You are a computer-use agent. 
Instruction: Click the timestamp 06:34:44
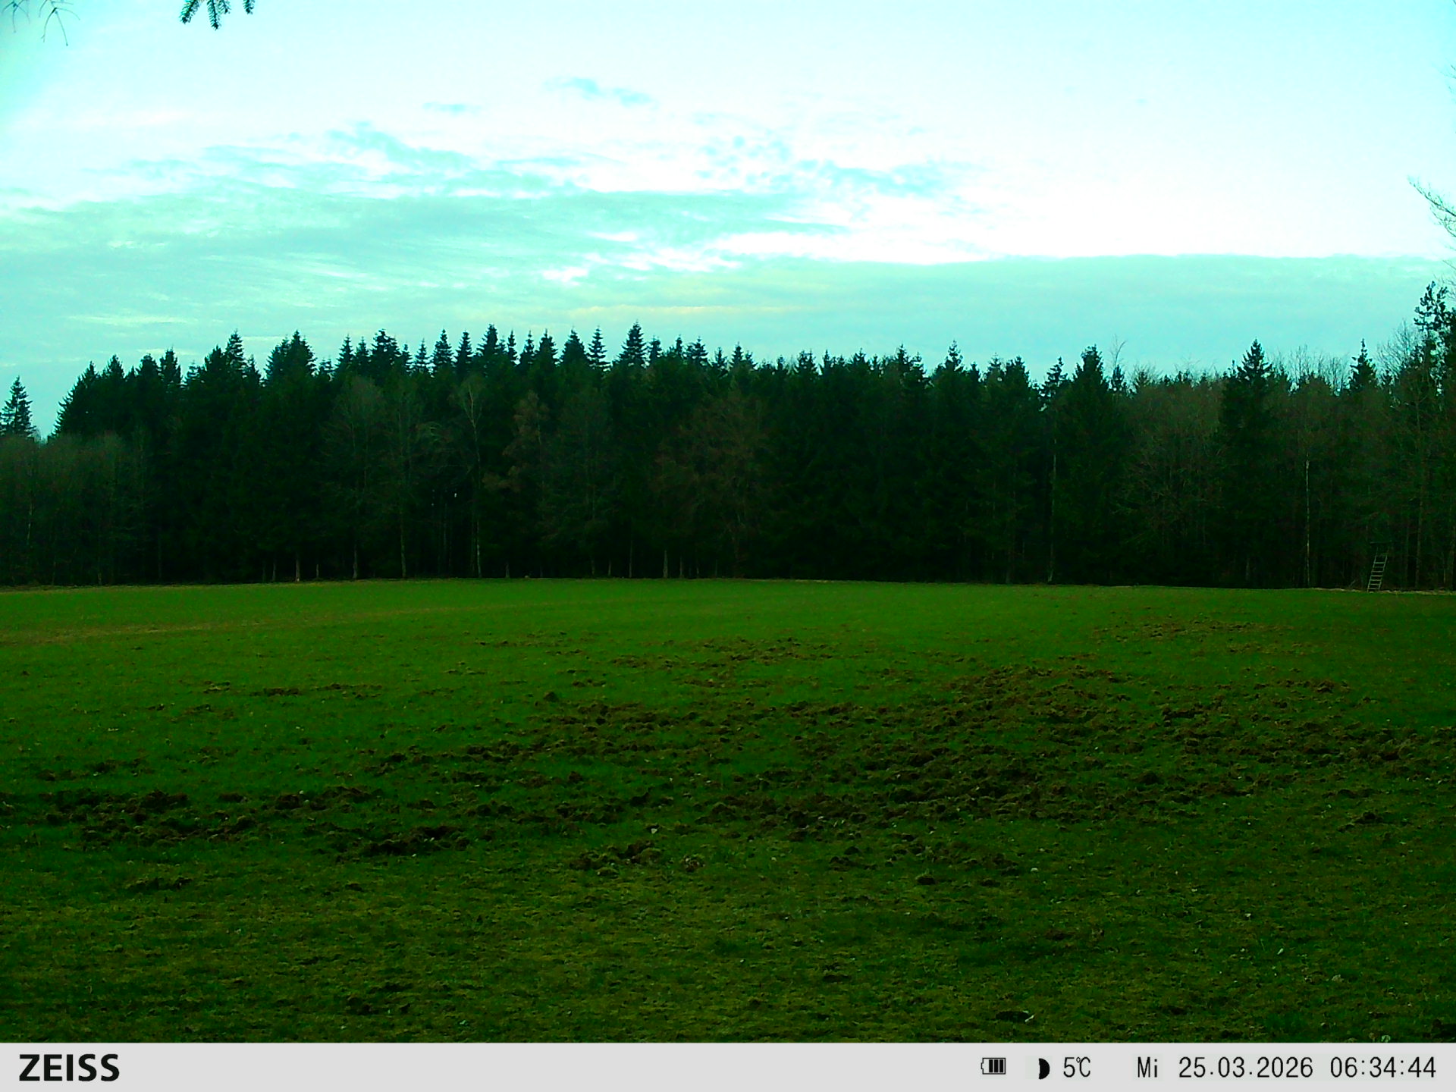(x=1382, y=1068)
